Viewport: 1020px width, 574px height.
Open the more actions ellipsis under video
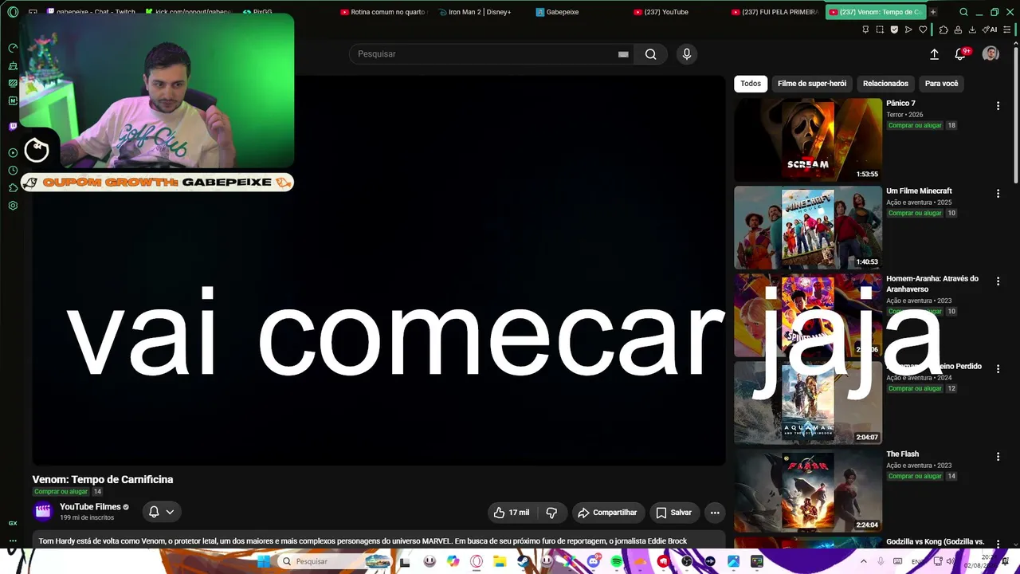715,513
